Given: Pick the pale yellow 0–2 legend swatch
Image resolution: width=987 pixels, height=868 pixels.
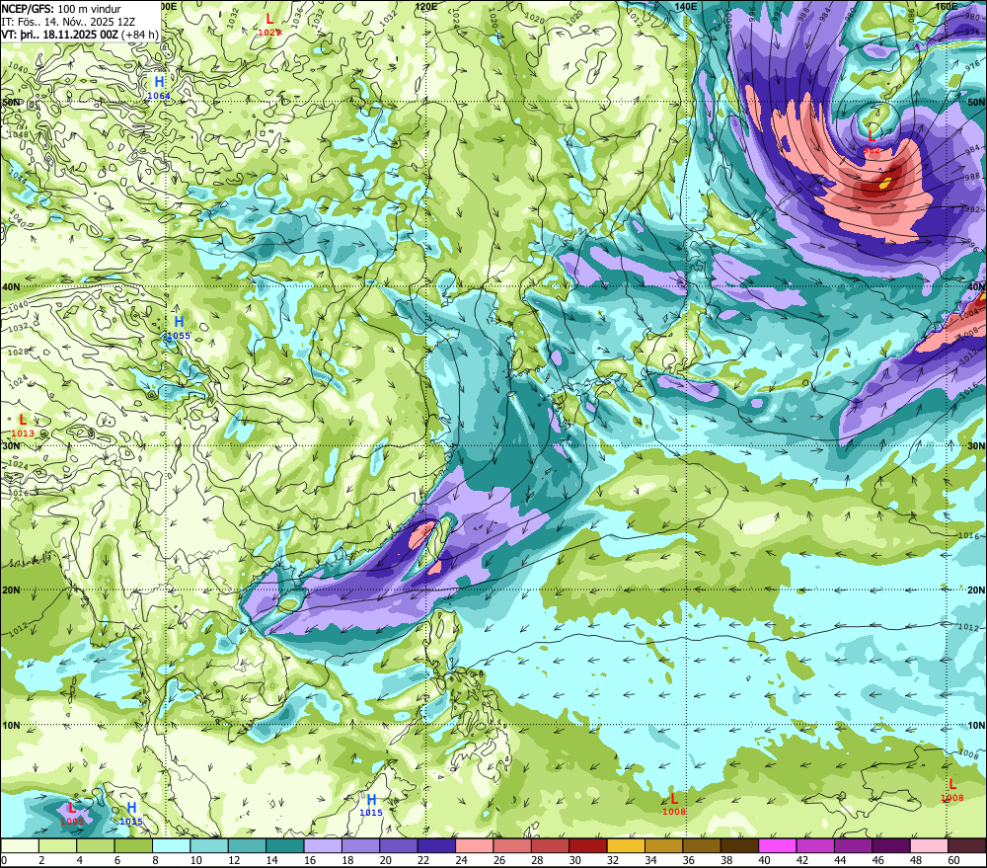Looking at the screenshot, I should [20, 845].
